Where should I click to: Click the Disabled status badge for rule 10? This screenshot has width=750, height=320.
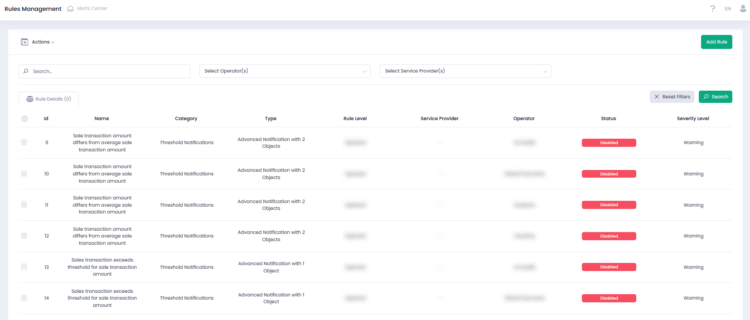click(609, 174)
